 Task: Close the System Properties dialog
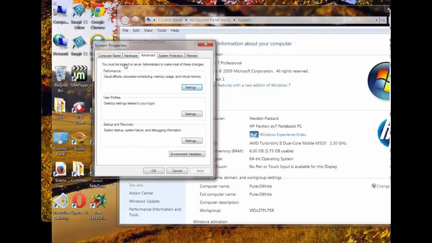click(x=206, y=44)
